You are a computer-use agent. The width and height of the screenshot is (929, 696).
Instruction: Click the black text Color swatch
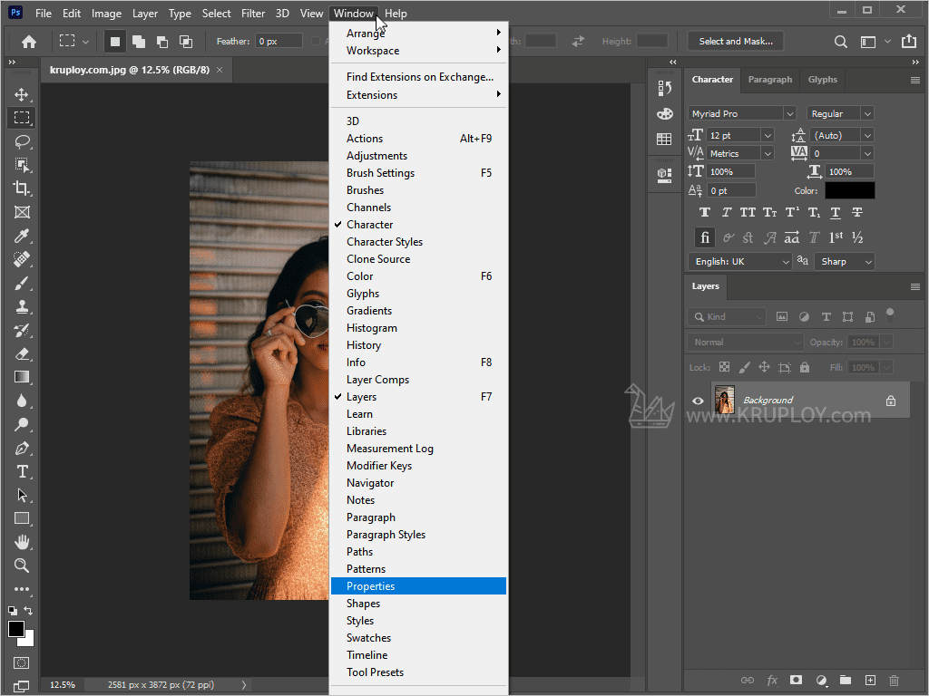click(849, 190)
